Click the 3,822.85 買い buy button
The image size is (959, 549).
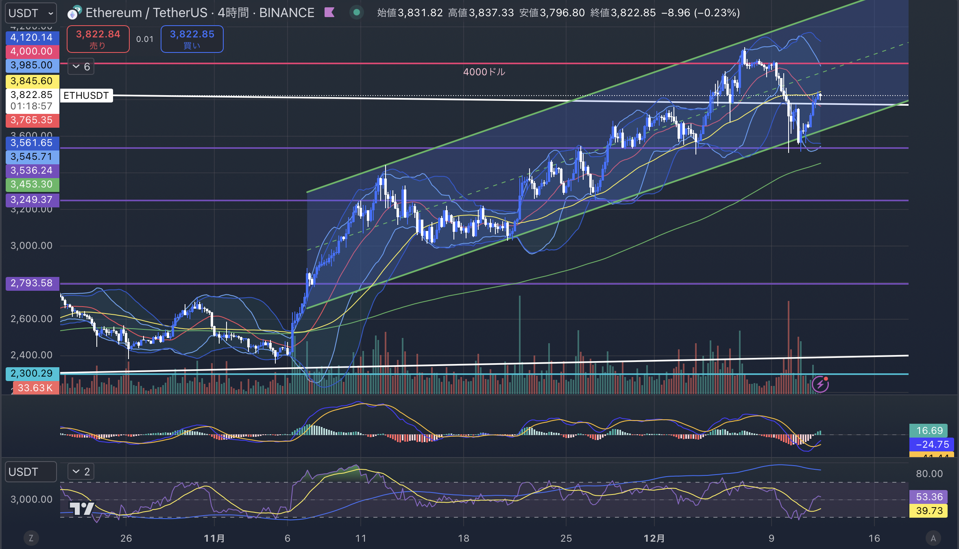(x=192, y=39)
